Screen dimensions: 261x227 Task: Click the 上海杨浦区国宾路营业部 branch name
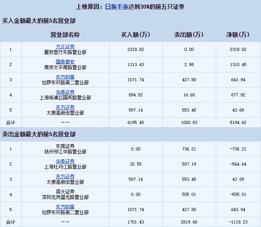[x=65, y=98]
